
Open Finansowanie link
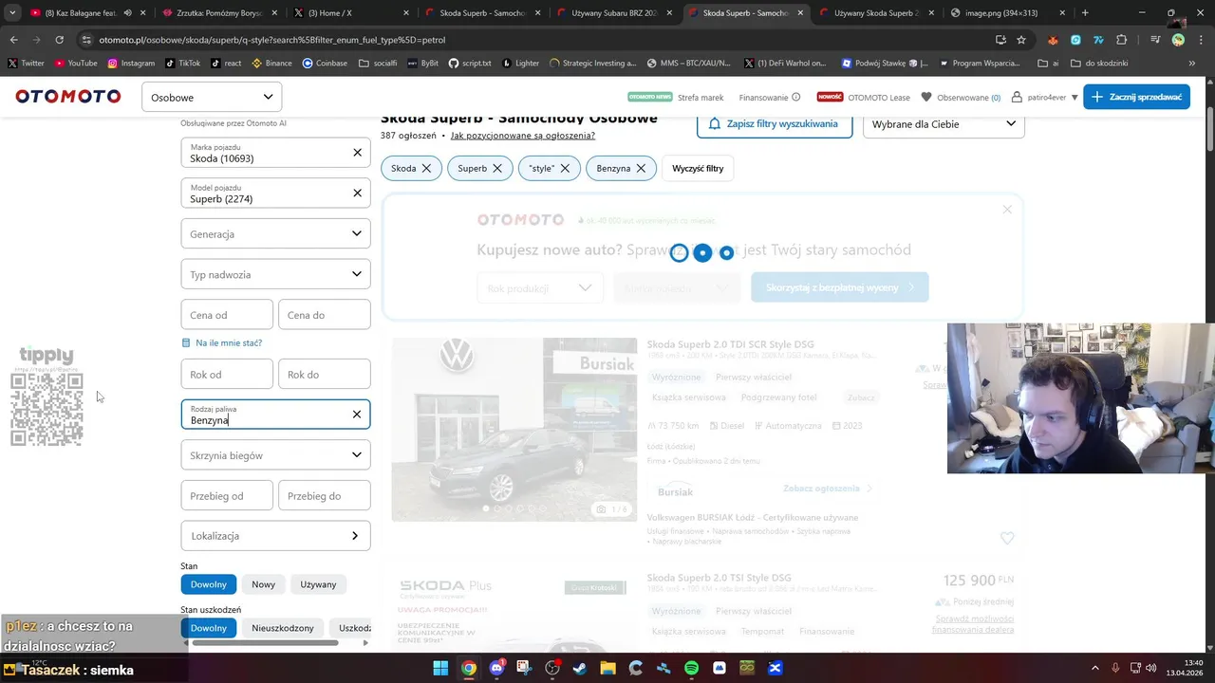(x=763, y=97)
